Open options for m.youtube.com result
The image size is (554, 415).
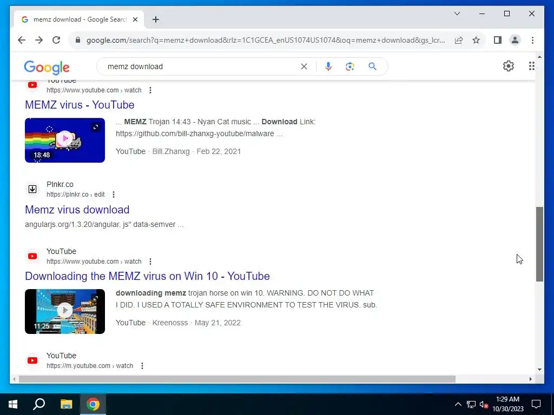click(142, 366)
